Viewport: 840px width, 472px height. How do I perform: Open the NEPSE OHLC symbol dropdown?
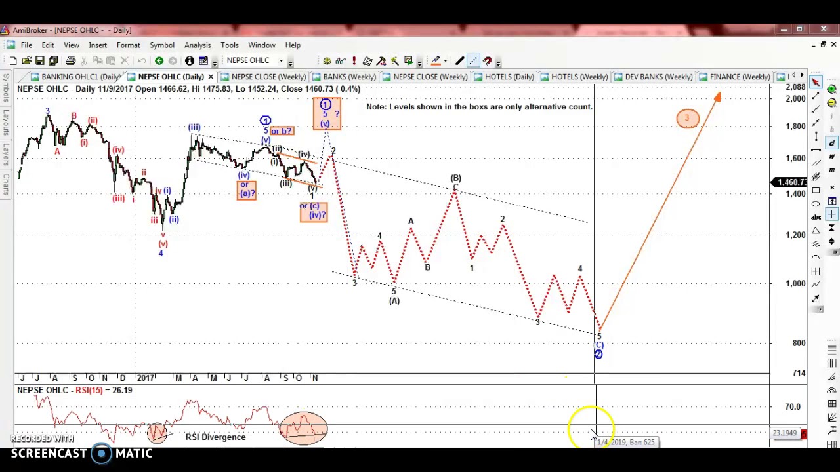click(281, 60)
